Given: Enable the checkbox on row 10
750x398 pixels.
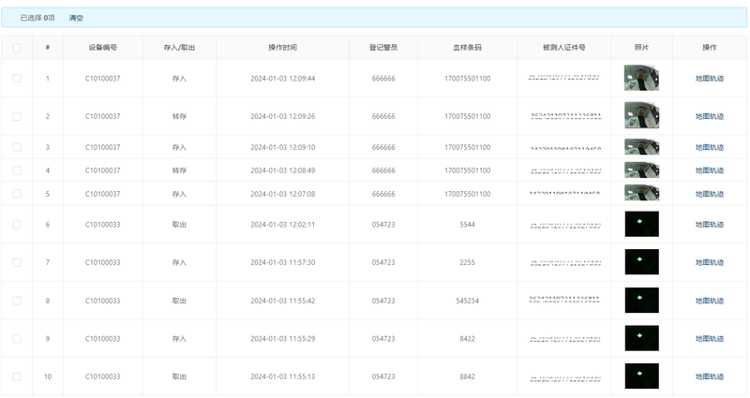Looking at the screenshot, I should (x=17, y=376).
